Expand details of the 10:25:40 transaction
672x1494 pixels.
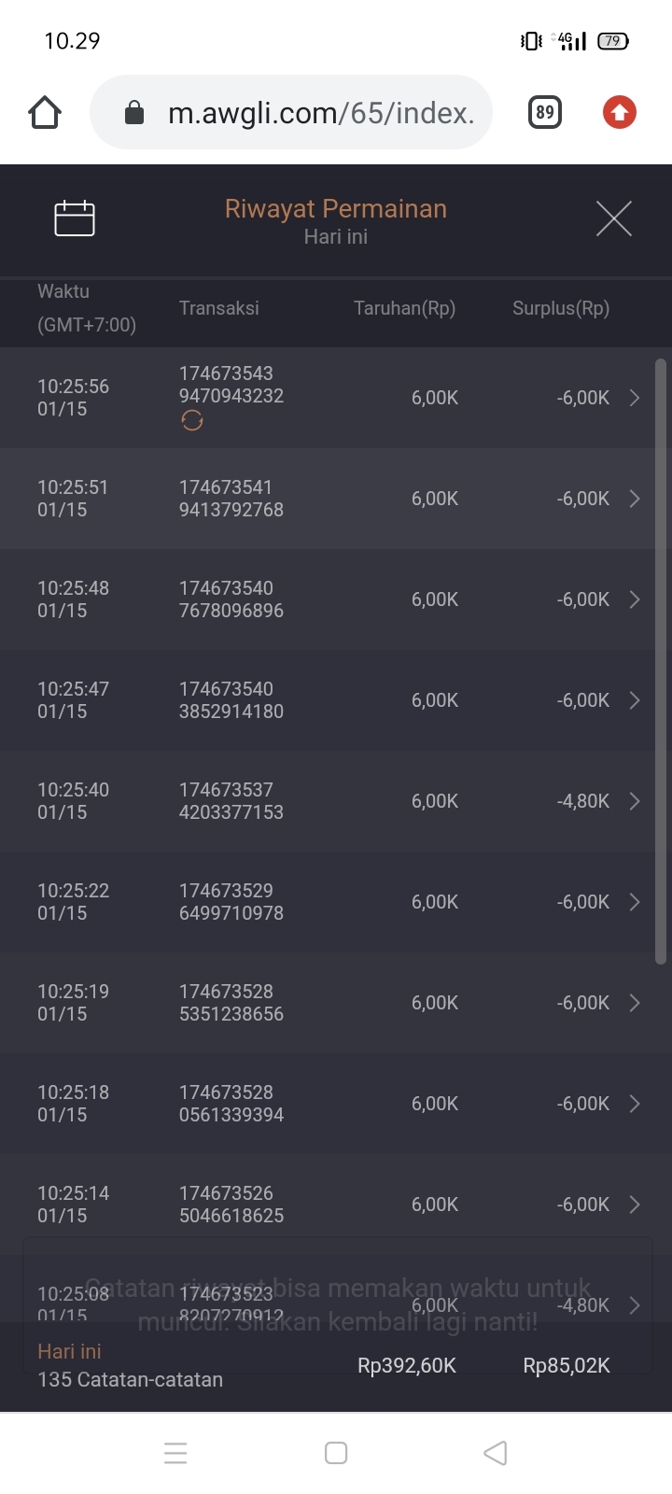tap(635, 801)
